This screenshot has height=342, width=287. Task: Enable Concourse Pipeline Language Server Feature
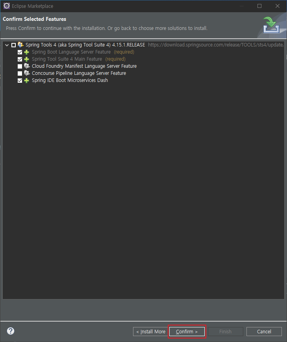20,73
